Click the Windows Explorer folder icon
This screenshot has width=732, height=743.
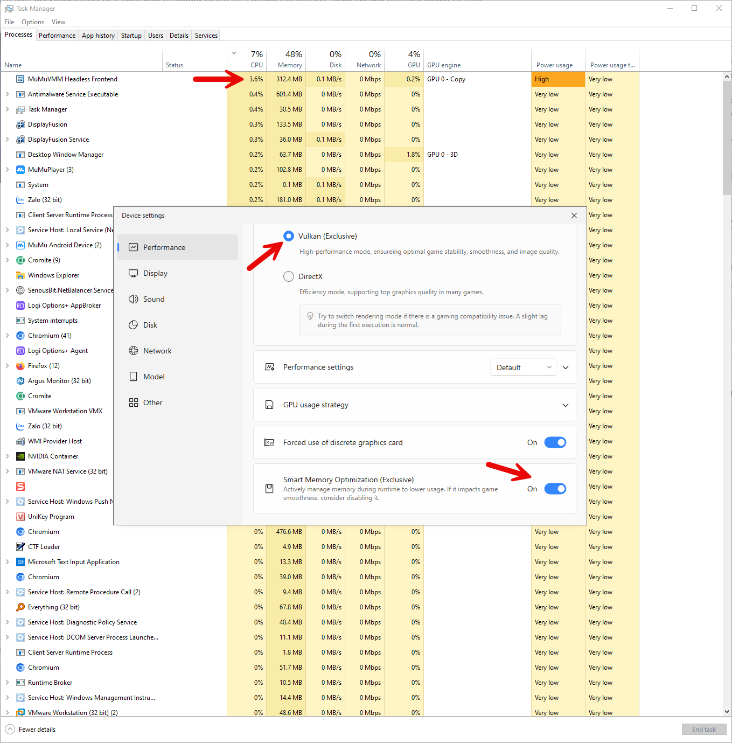[20, 275]
